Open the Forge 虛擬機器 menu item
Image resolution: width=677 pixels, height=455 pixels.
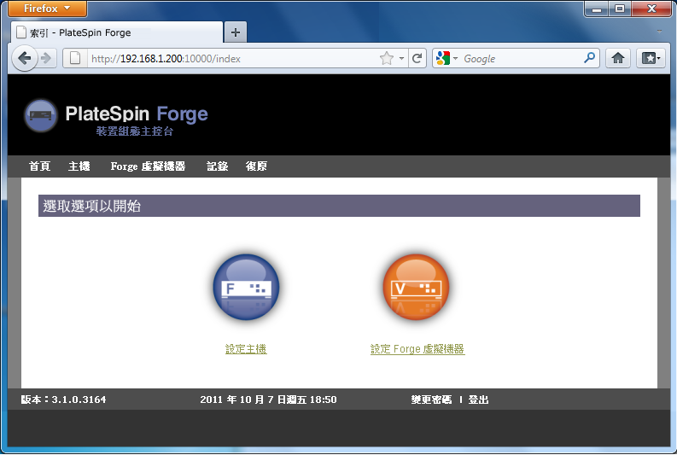pyautogui.click(x=148, y=166)
